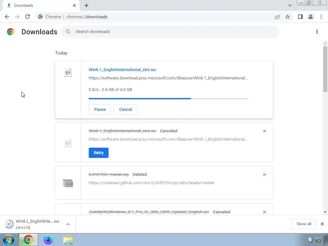Close the Downloads tab

[74, 5]
